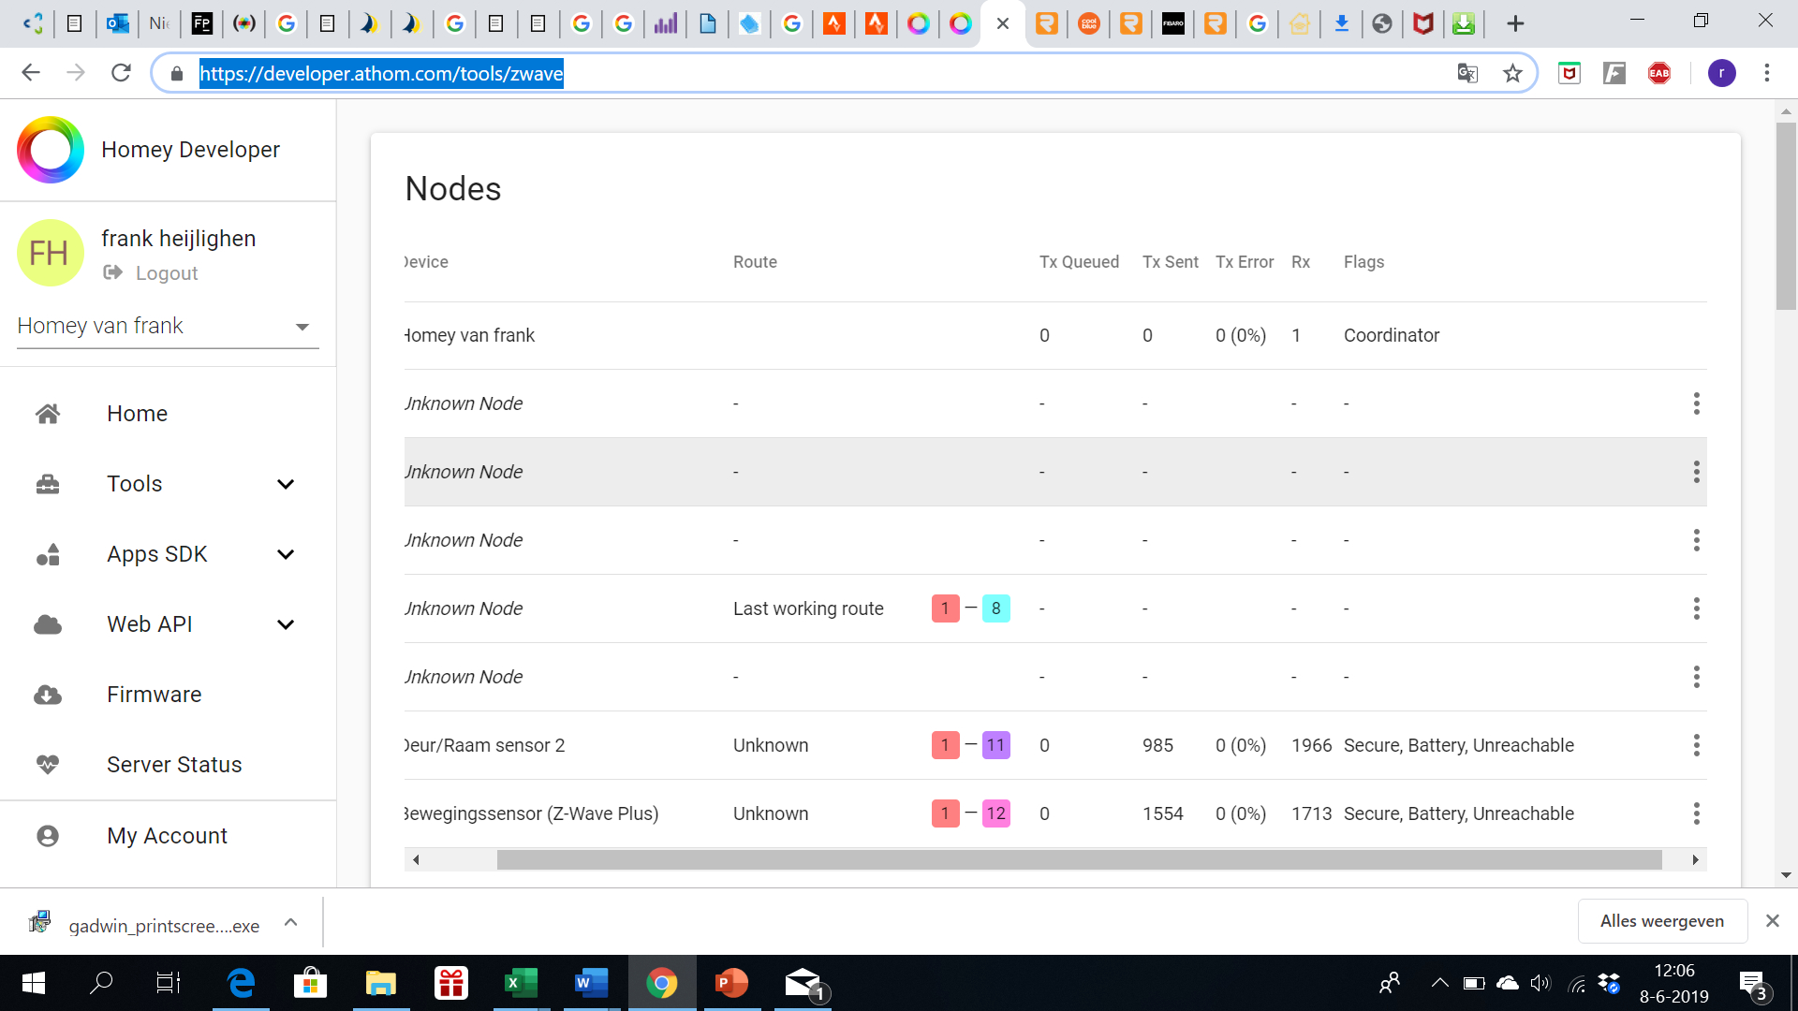The image size is (1798, 1011).
Task: Click the Home house icon in sidebar
Action: tap(48, 414)
